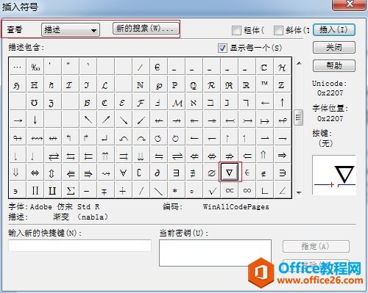This screenshot has height=293, width=368.
Task: Choose the double-struck ℝ symbol
Action: click(247, 84)
